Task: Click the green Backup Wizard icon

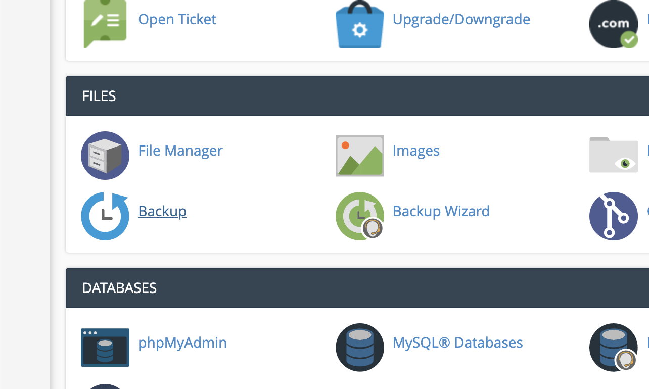Action: (x=359, y=216)
